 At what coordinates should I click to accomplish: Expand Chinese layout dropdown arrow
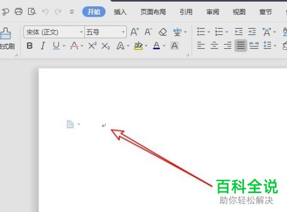coord(274,32)
